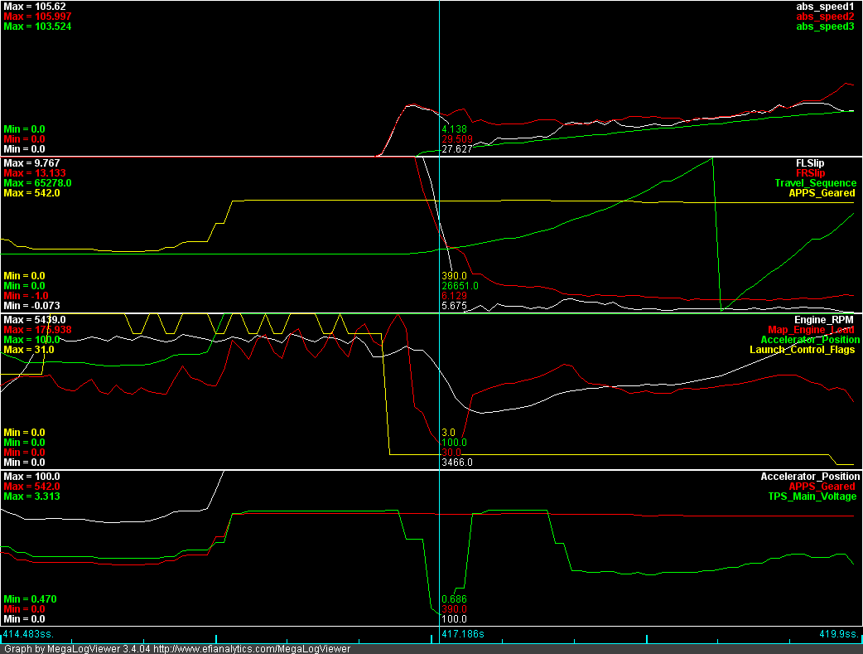
Task: Click the 3466.0 Engine RPM cursor value
Action: point(456,463)
